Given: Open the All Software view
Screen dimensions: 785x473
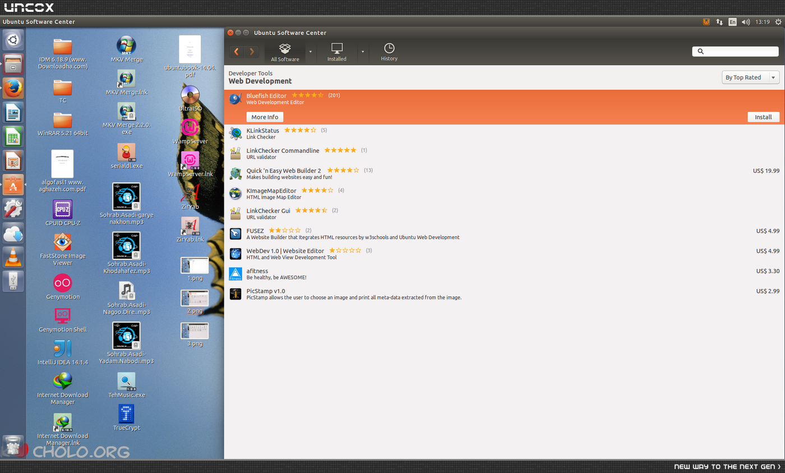Looking at the screenshot, I should pos(285,52).
